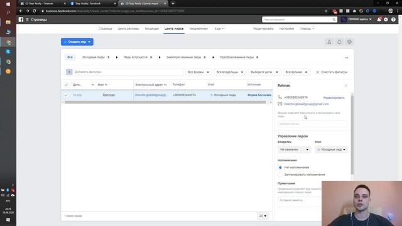
Task: Click Форма без назва... source link
Action: point(259,95)
